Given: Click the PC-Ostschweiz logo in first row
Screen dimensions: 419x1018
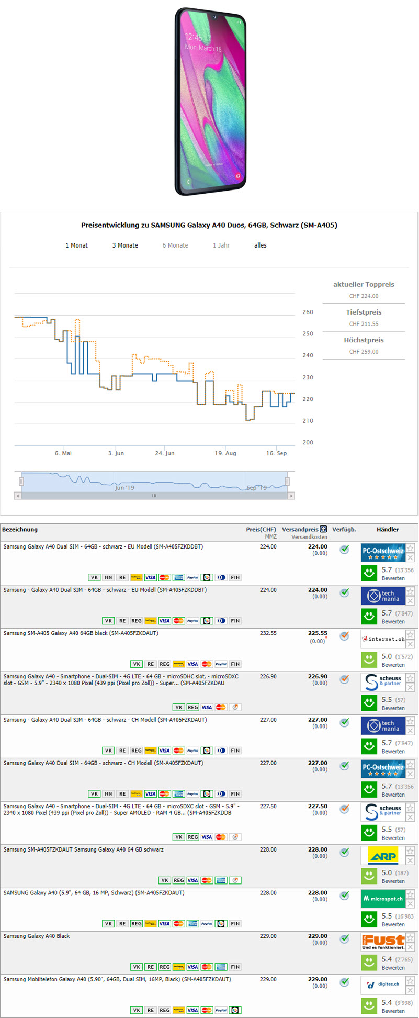Looking at the screenshot, I should point(383,553).
